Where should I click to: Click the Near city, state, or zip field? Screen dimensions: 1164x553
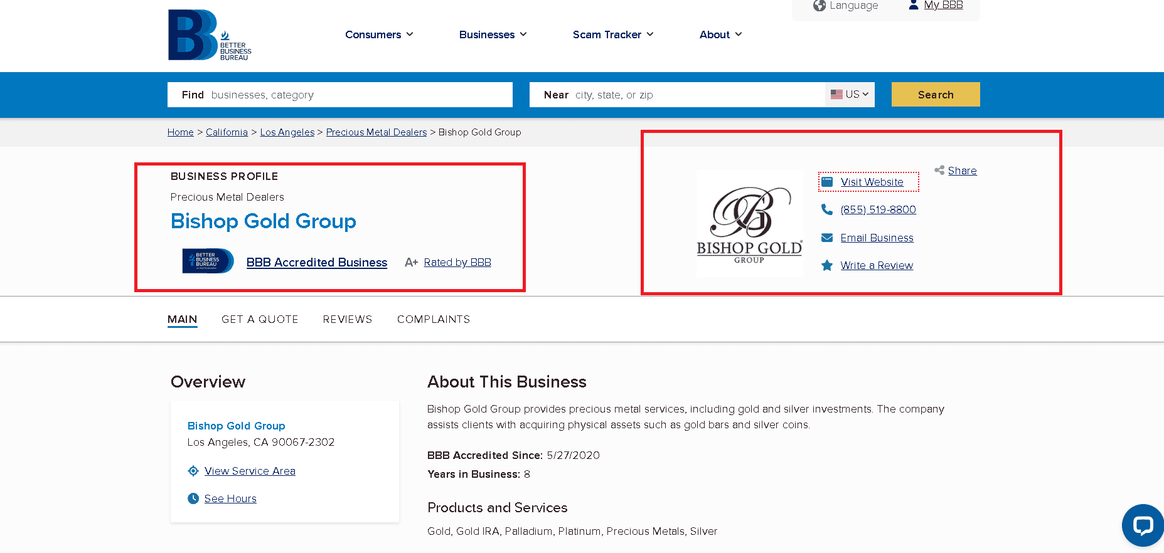[677, 95]
